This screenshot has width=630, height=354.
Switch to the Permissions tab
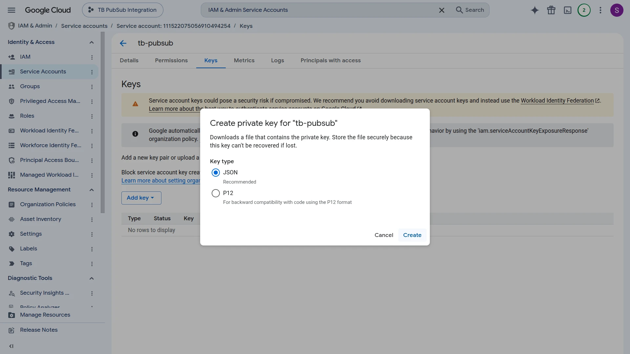(171, 61)
